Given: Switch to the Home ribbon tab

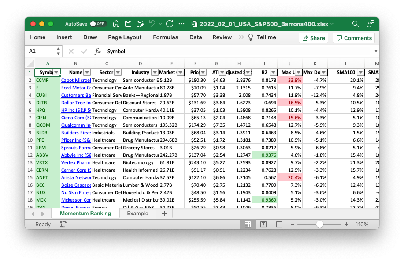Looking at the screenshot, I should (x=37, y=37).
